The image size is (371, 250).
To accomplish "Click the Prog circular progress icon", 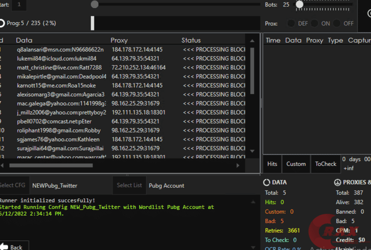I will tap(2, 23).
